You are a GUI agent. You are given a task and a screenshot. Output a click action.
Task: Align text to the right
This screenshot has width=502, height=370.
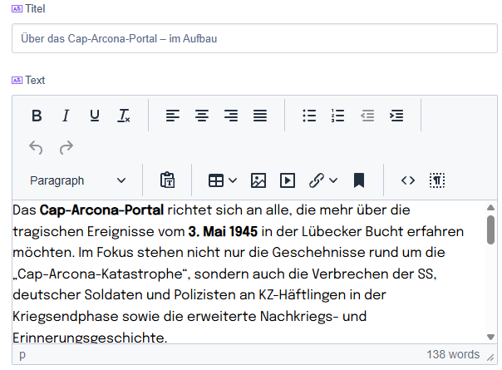pyautogui.click(x=231, y=116)
